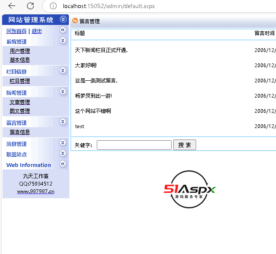
Task: Collapse the 留言管理 sidebar section chevron
Action: coord(63,122)
